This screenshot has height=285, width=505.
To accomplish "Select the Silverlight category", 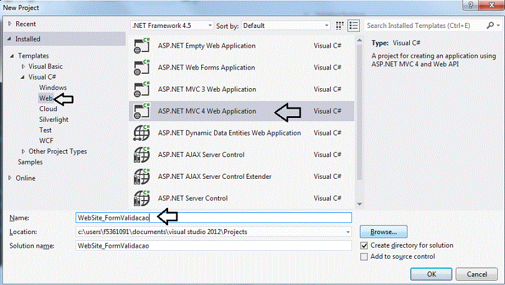I will [x=54, y=120].
